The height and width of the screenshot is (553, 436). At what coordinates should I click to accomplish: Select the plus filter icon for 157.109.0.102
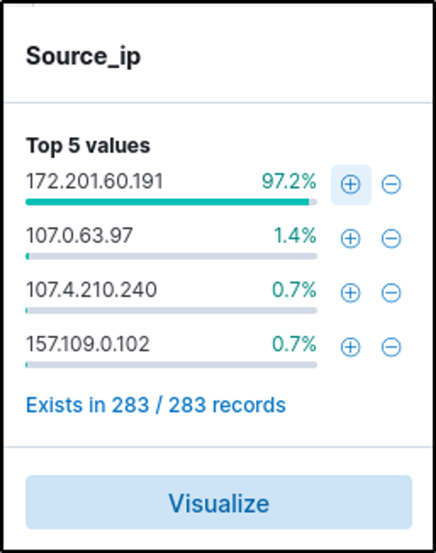(350, 345)
